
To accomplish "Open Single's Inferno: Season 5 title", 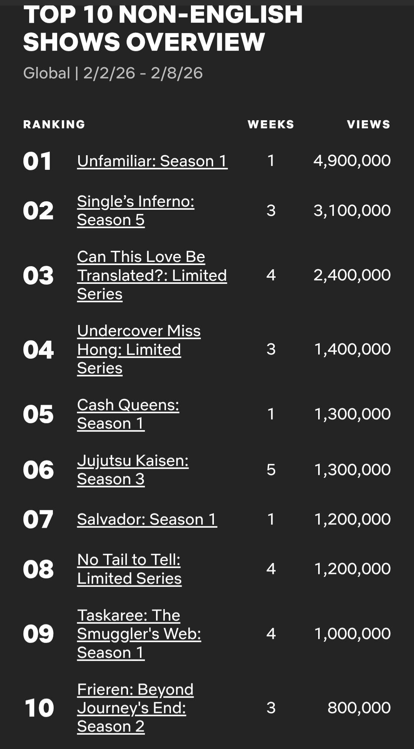I will [136, 210].
